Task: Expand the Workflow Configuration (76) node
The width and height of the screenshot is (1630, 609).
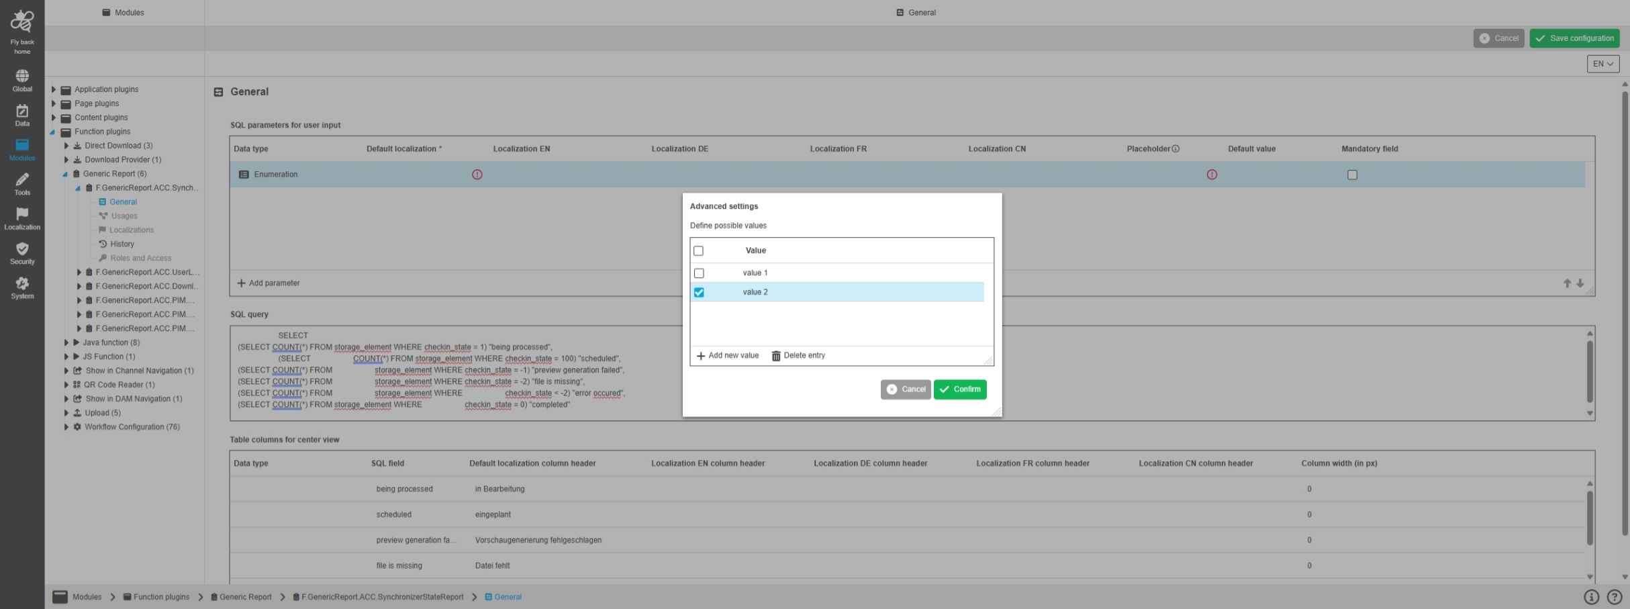Action: pos(66,427)
